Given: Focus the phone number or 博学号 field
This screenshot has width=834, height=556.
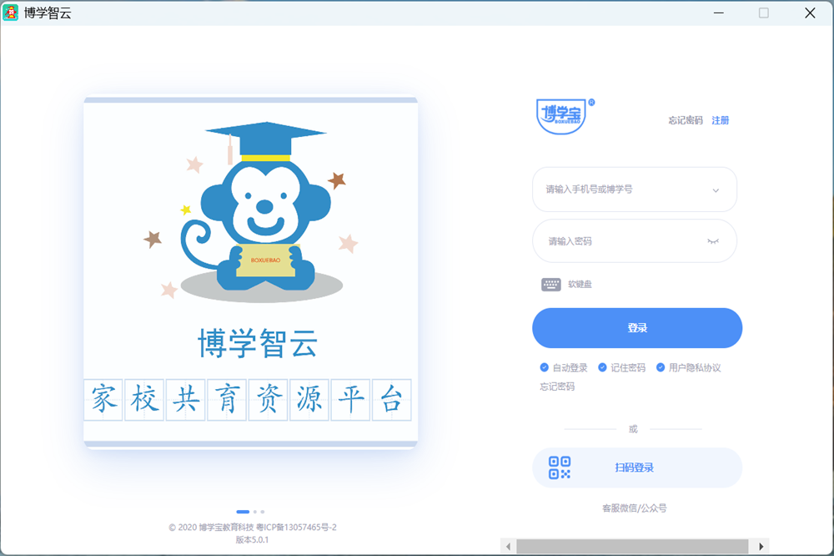Looking at the screenshot, I should (635, 189).
